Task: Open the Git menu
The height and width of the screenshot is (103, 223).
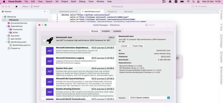Action: coord(57,2)
